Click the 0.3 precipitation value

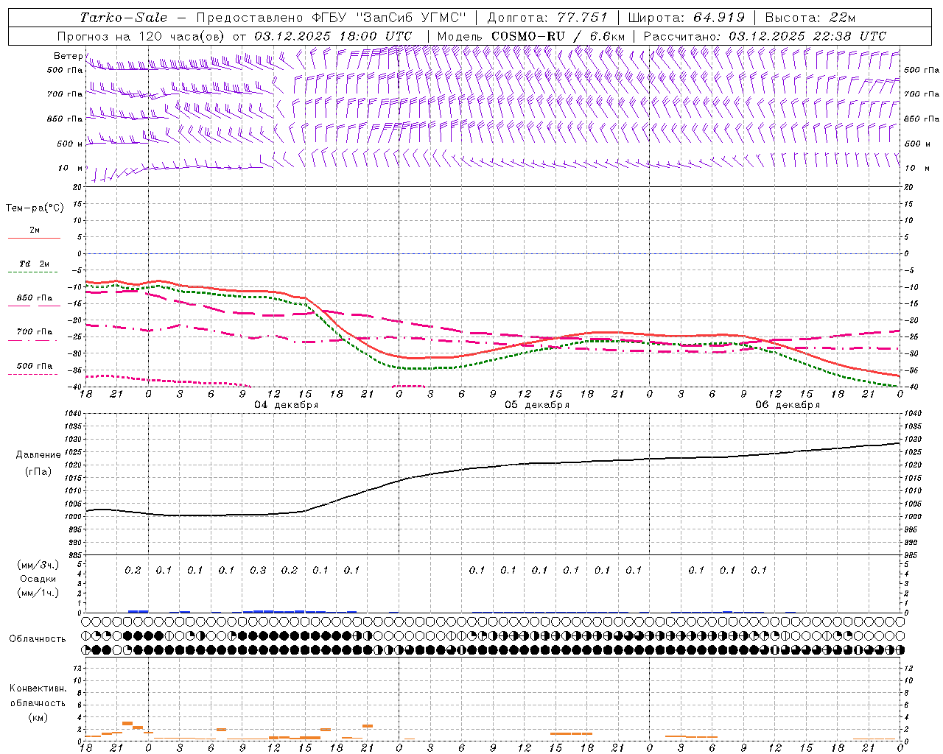pyautogui.click(x=258, y=570)
